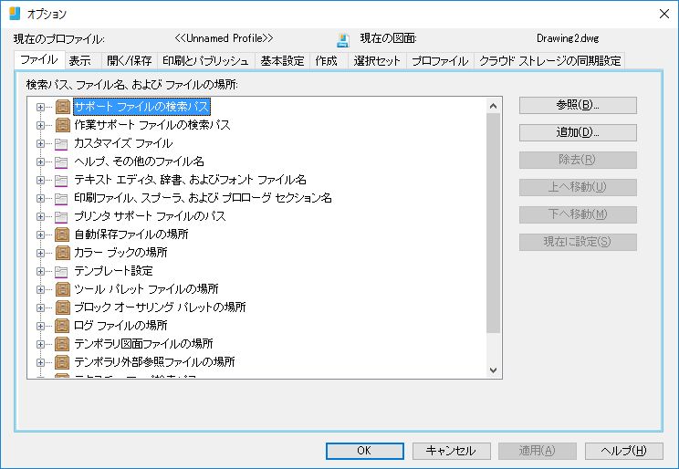Open the プロファイル tab
The width and height of the screenshot is (679, 469).
click(440, 60)
